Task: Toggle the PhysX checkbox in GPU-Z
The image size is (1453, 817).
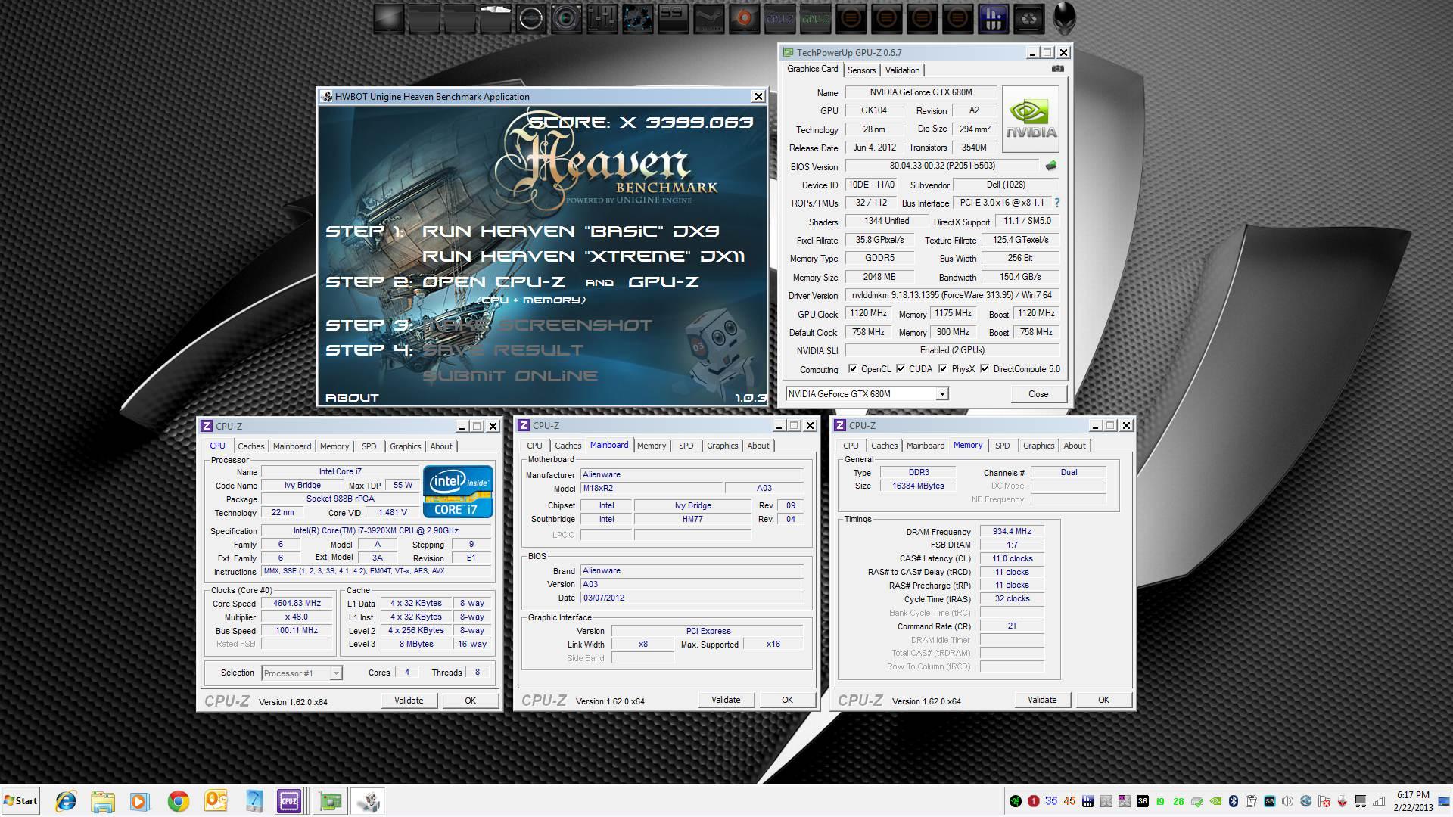Action: click(943, 369)
